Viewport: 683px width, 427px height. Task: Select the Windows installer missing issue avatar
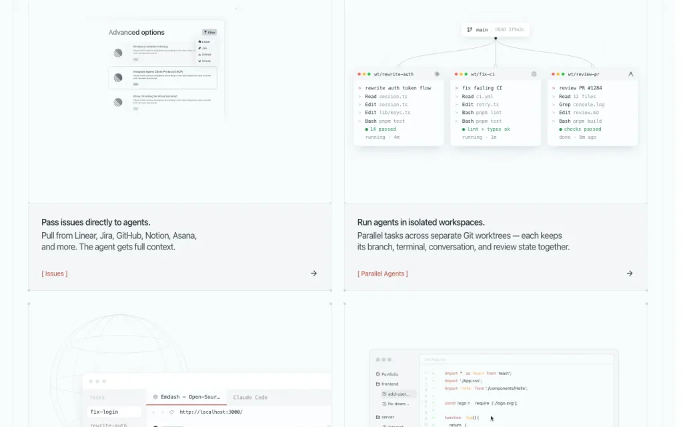click(118, 53)
